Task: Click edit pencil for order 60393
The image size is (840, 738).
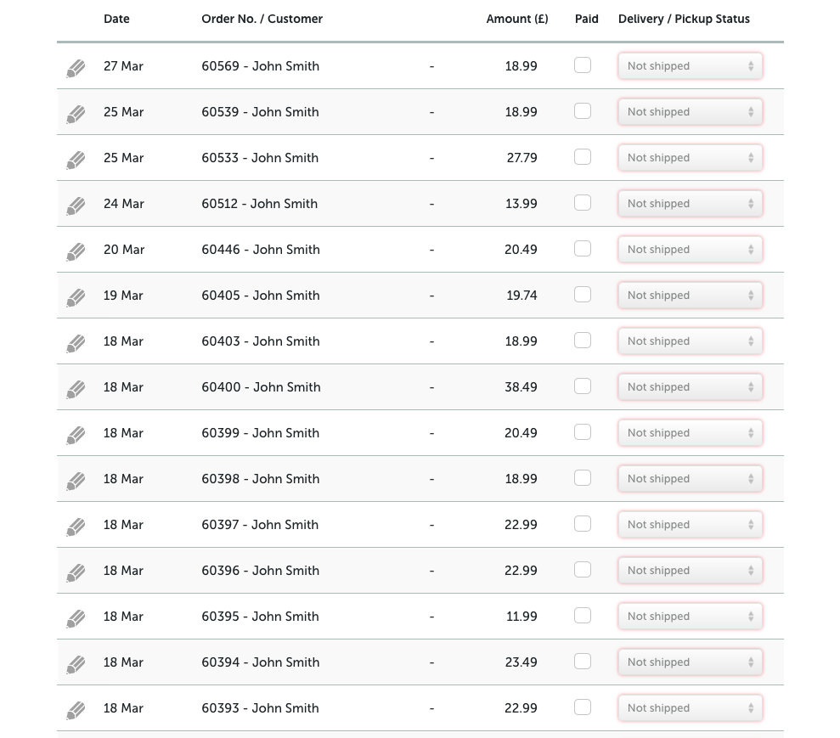Action: (x=76, y=711)
